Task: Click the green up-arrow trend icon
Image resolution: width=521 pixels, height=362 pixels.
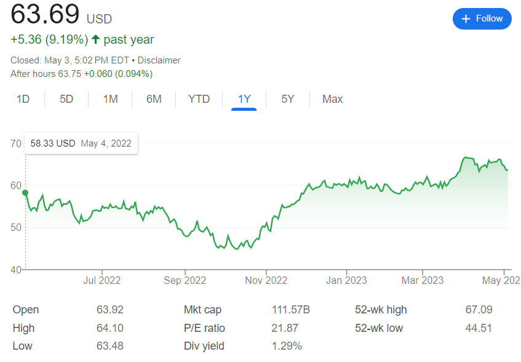Action: point(95,40)
